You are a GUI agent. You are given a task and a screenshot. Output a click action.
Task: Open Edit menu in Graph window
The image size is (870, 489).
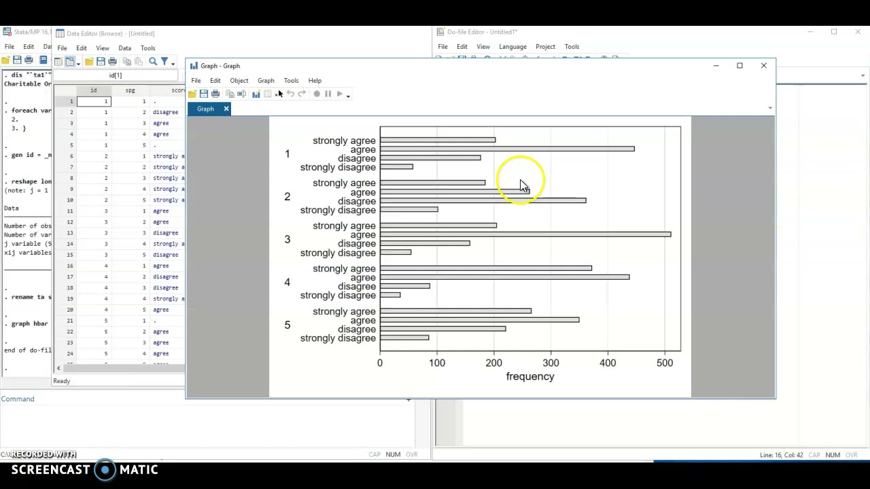point(215,80)
